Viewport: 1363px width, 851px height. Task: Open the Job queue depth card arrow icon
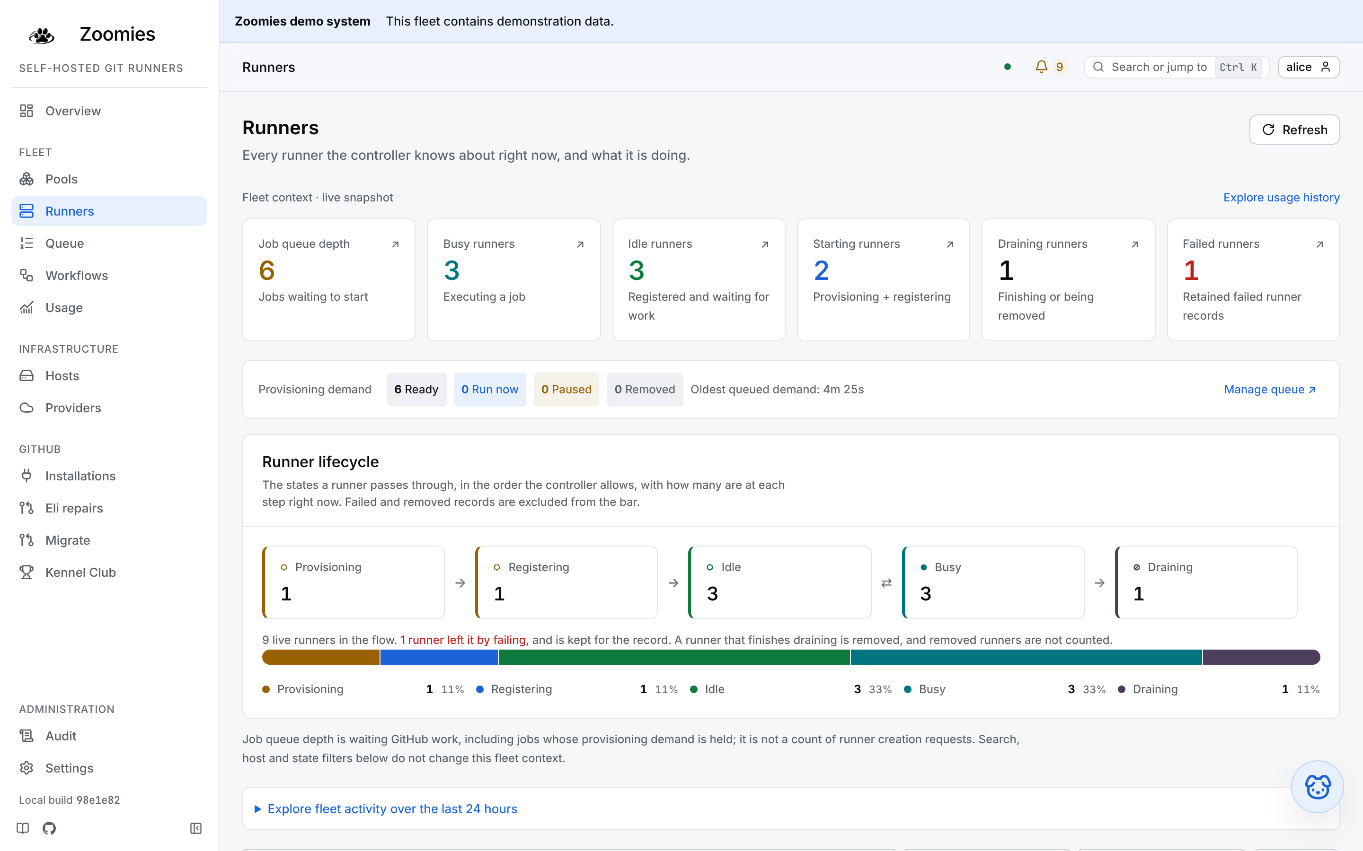point(395,244)
